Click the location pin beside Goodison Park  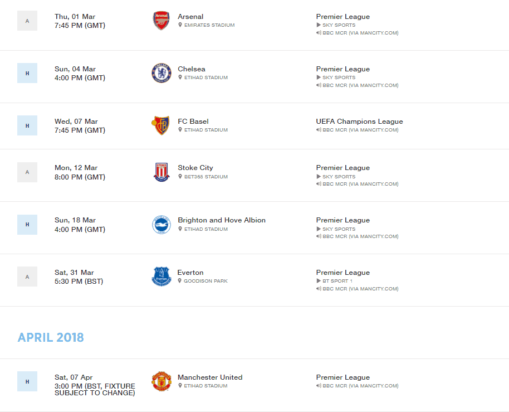179,281
